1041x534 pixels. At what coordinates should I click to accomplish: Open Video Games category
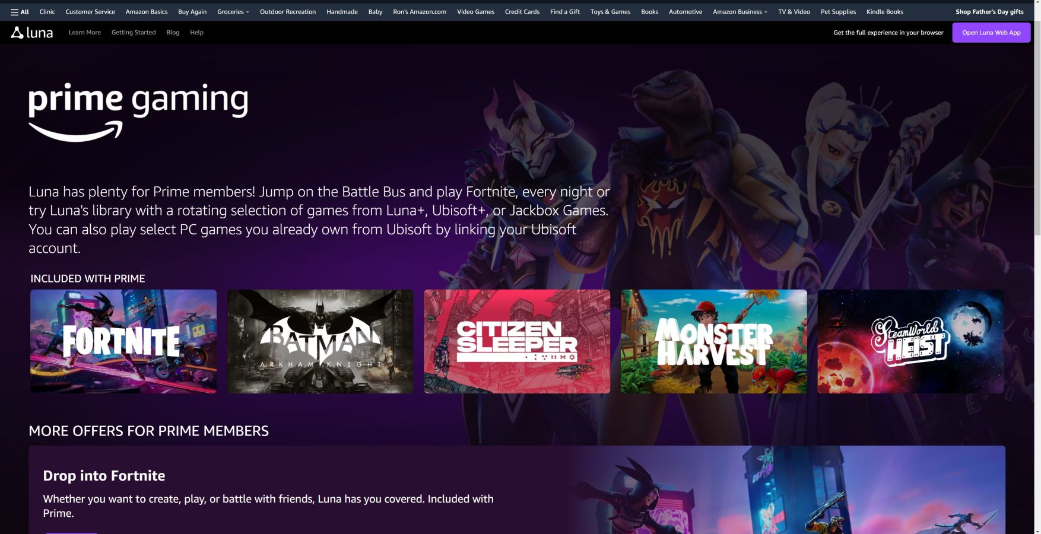(x=475, y=12)
